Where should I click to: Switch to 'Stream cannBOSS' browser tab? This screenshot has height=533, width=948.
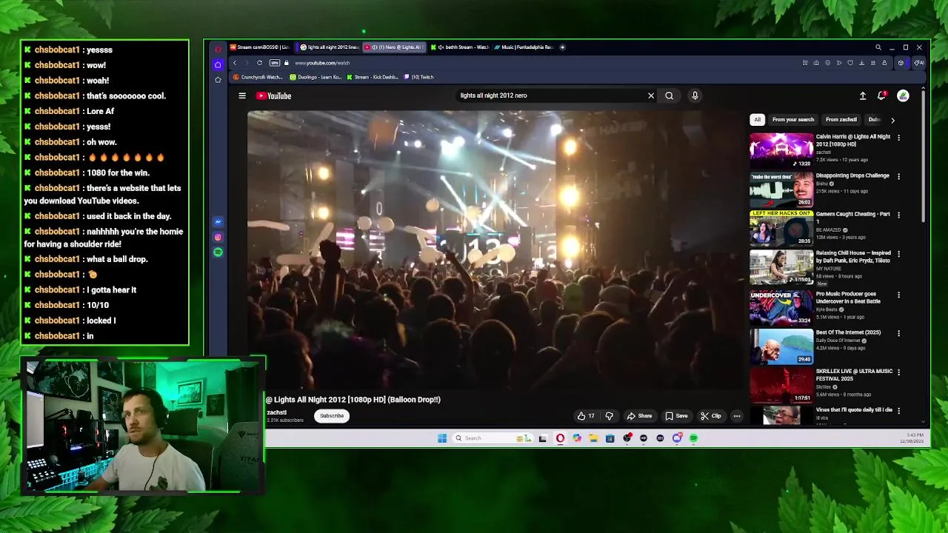pos(258,47)
